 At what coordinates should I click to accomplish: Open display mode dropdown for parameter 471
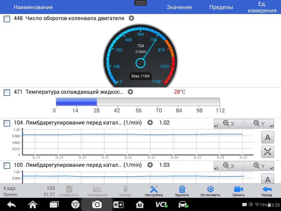130,92
